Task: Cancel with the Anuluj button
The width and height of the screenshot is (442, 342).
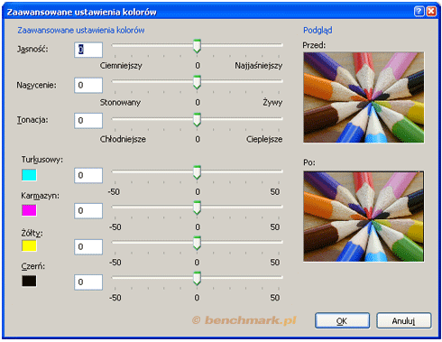Action: [x=404, y=320]
